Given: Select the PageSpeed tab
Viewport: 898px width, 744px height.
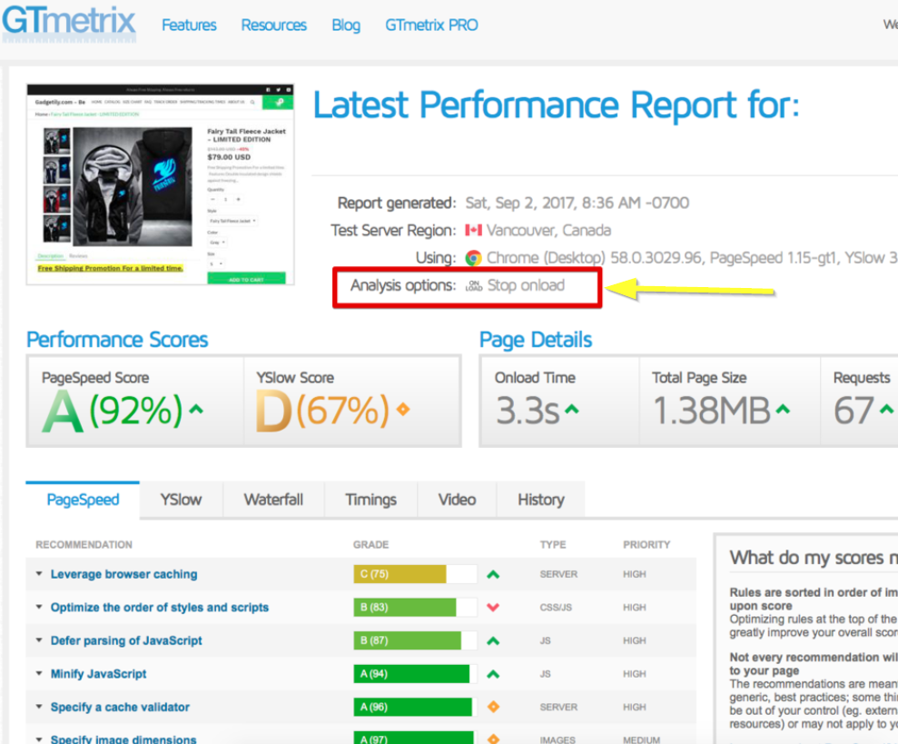Looking at the screenshot, I should pyautogui.click(x=83, y=500).
